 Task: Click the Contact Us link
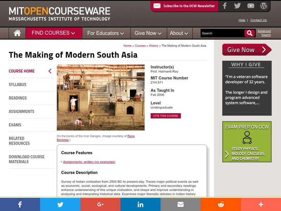(259, 20)
